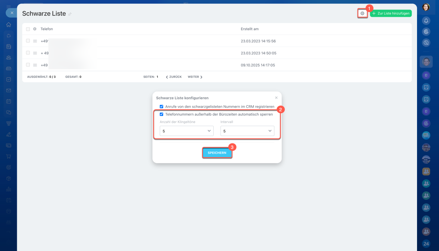Close the 'Schwarze Liste konfigurieren' dialog
The width and height of the screenshot is (439, 251).
click(x=276, y=98)
